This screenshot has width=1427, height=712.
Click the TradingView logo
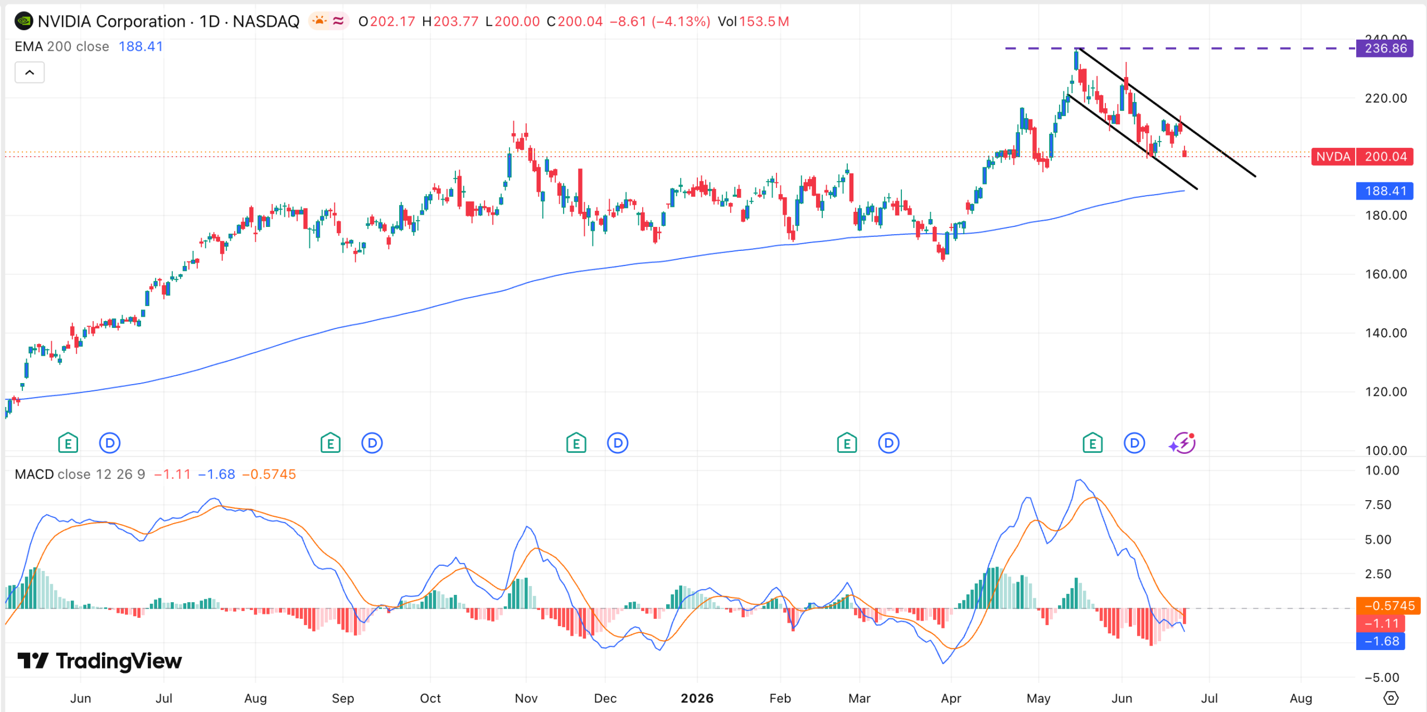coord(100,661)
